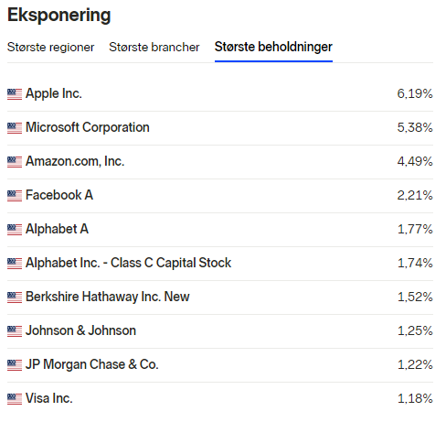446x422 pixels.
Task: Select the Største beholdninger tab
Action: pyautogui.click(x=273, y=48)
